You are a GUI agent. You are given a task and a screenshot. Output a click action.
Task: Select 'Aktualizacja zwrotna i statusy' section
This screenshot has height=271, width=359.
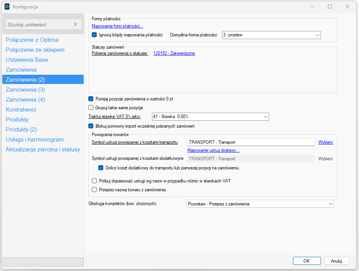pyautogui.click(x=43, y=149)
